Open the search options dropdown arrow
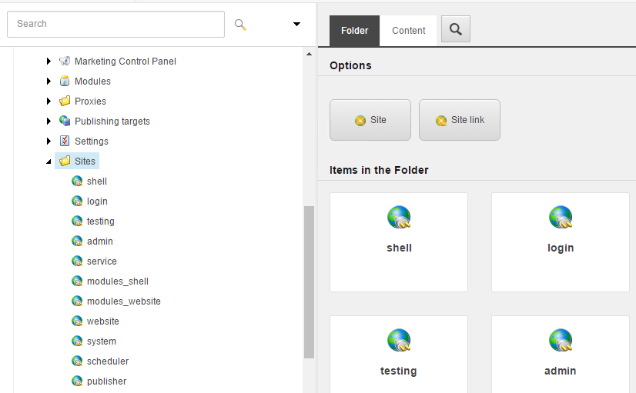The height and width of the screenshot is (393, 636). click(296, 25)
